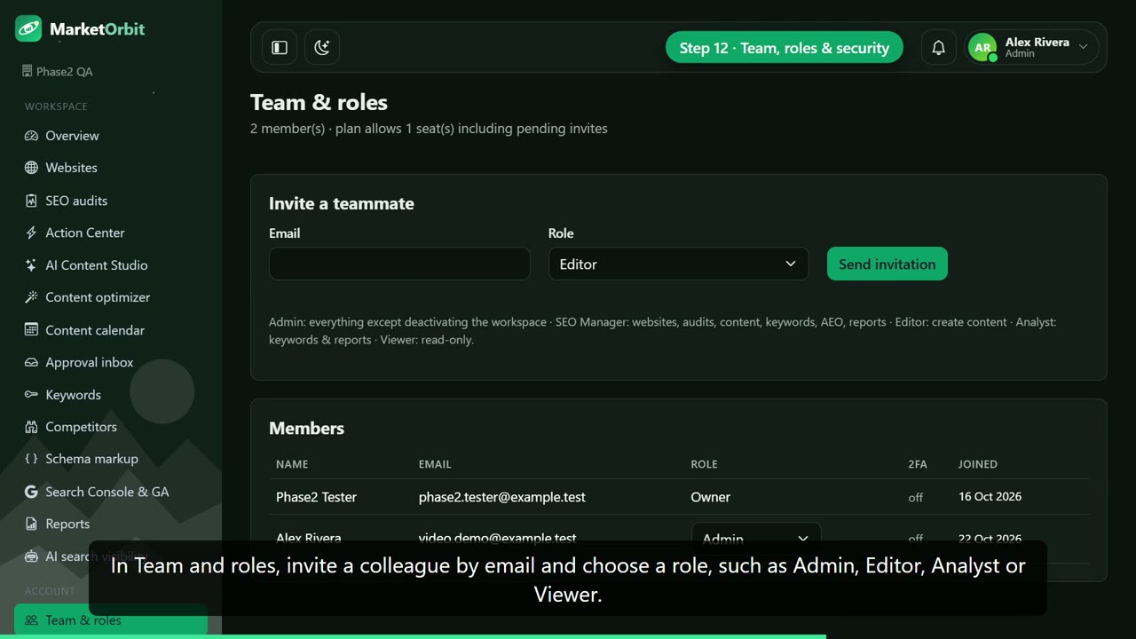This screenshot has height=639, width=1136.
Task: Open Schema markup page
Action: pyautogui.click(x=111, y=459)
